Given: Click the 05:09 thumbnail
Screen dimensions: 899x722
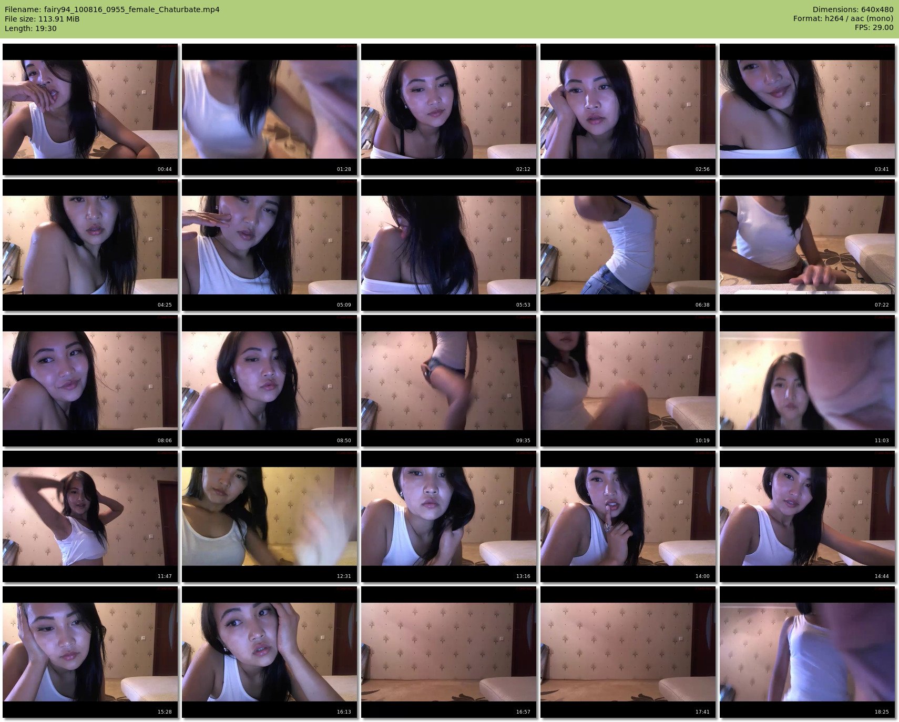Looking at the screenshot, I should tap(269, 245).
